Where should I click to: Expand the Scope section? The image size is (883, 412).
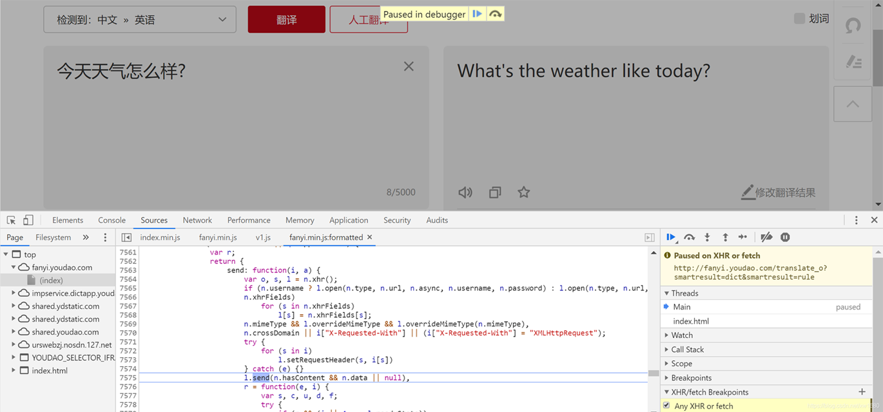click(x=681, y=364)
